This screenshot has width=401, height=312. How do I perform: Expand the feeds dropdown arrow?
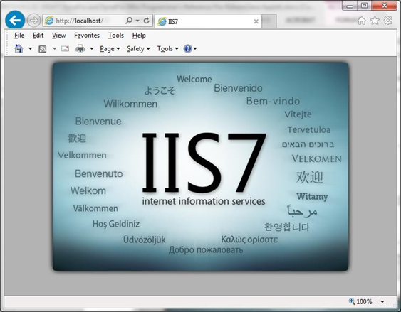click(54, 48)
